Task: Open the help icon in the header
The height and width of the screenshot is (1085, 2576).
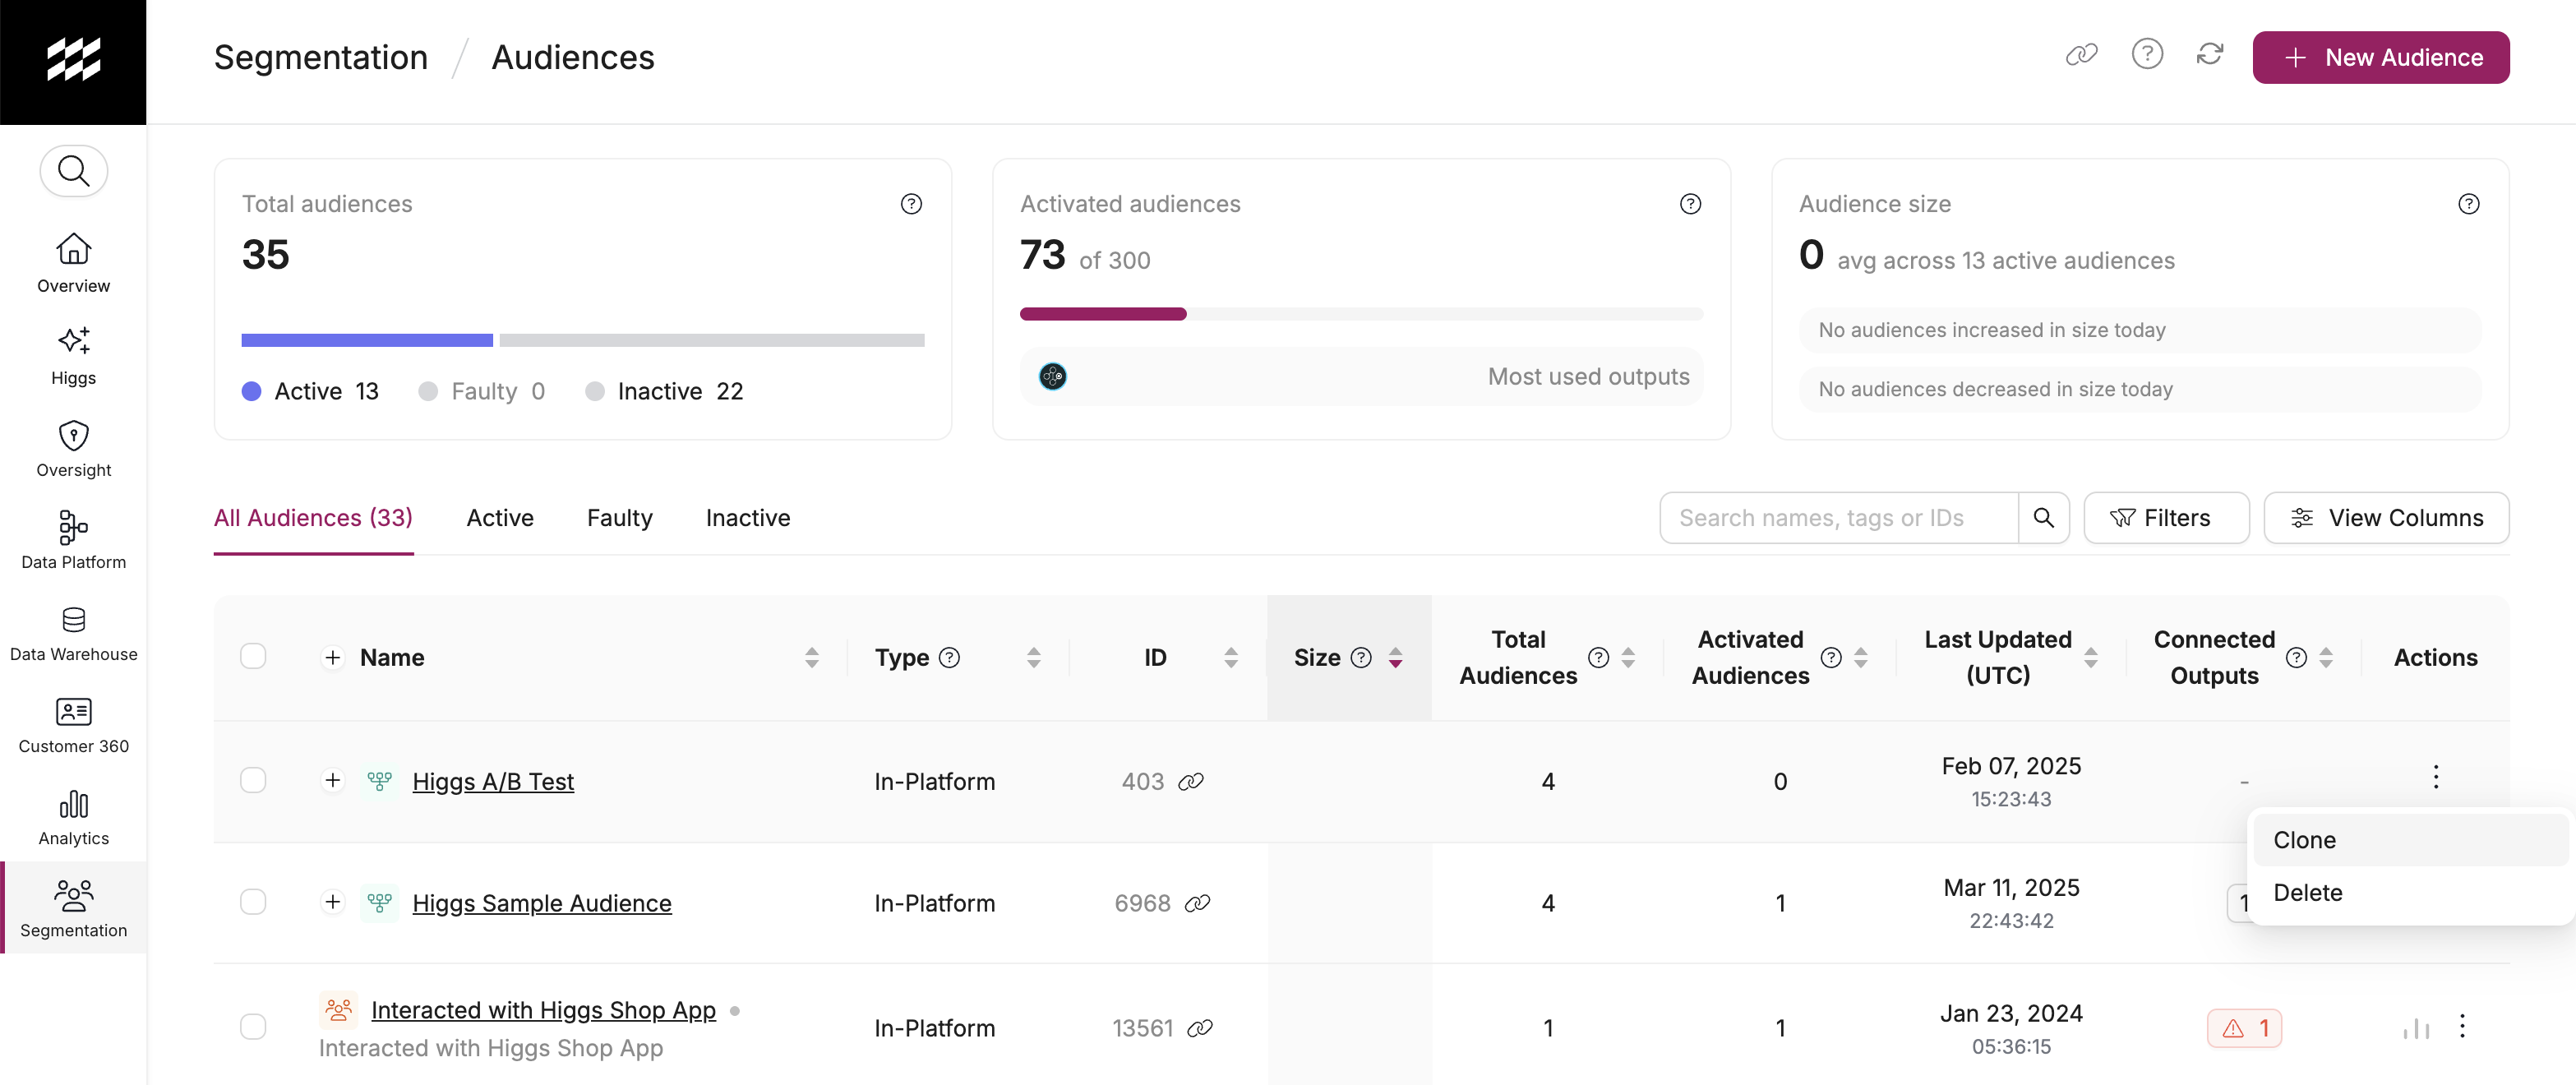Action: 2146,54
